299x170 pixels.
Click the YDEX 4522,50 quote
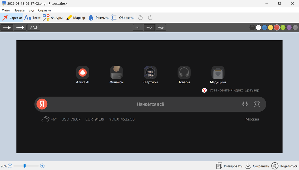(122, 119)
